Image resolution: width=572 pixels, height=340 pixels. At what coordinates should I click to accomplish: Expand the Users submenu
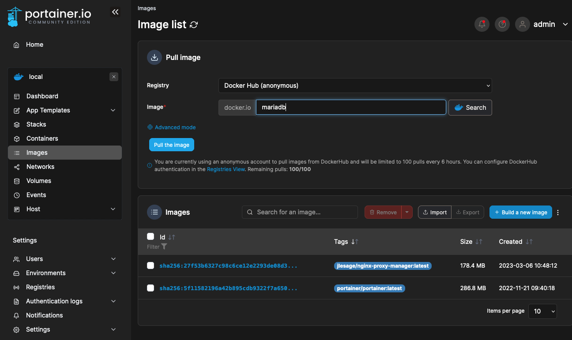point(113,259)
